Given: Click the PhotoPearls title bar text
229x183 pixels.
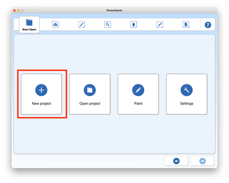Looking at the screenshot, I should coord(114,10).
